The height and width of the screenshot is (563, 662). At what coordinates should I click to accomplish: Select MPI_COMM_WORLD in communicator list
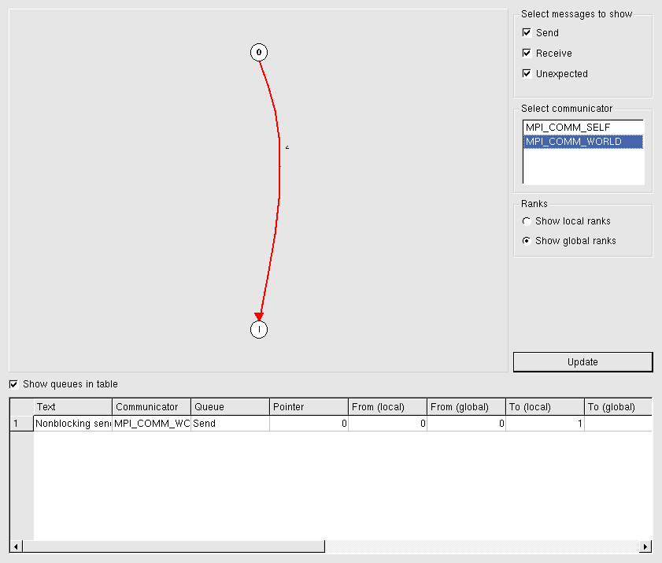pos(573,142)
